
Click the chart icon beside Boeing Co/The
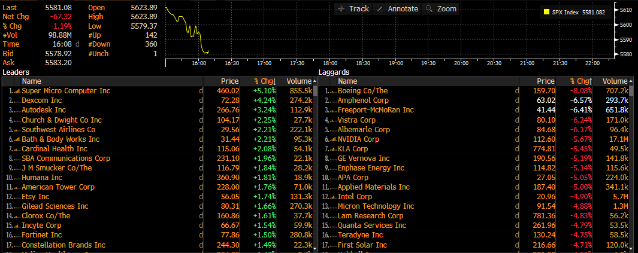pyautogui.click(x=332, y=91)
